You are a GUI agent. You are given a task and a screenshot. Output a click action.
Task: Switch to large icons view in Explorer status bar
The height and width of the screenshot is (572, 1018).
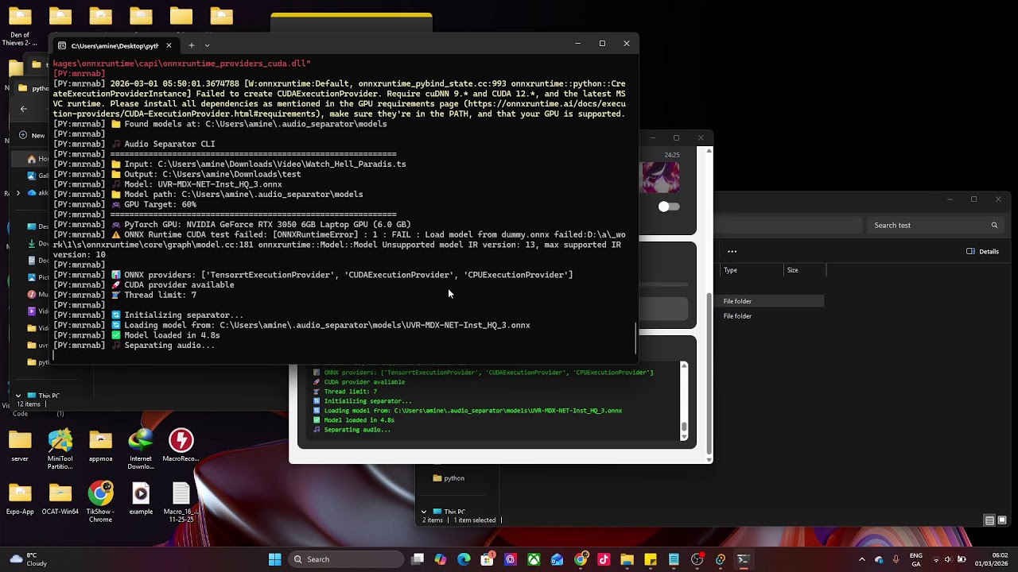(1004, 520)
